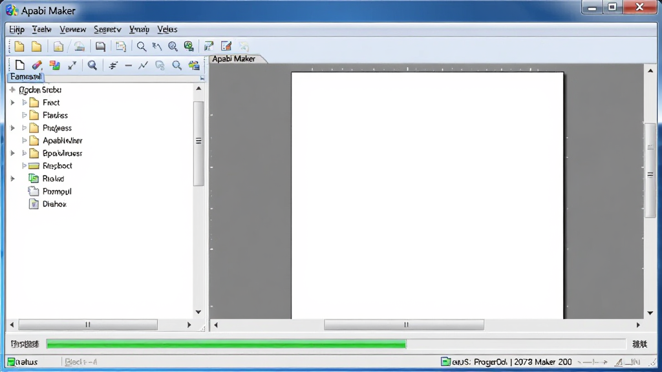Click the document area's scroll-left arrow
Screen dimensions: 662x372
[x=216, y=325]
